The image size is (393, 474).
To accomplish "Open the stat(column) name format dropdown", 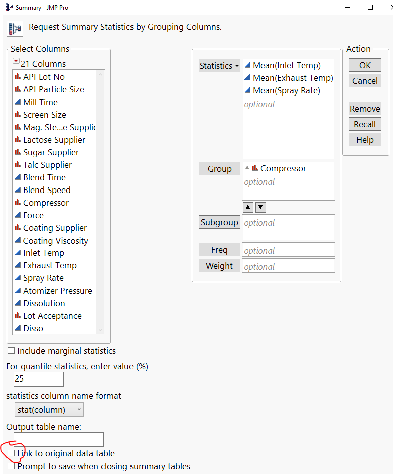I will coord(49,410).
